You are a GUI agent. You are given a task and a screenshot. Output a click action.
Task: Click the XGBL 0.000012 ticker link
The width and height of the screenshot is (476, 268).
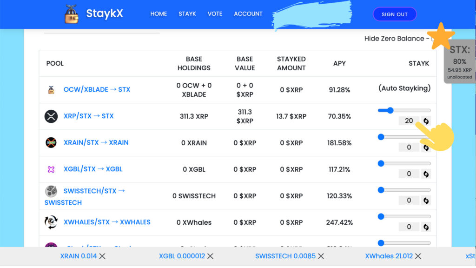tap(182, 256)
